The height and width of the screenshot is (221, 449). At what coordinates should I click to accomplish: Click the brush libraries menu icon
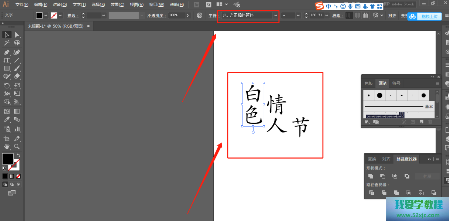click(367, 122)
